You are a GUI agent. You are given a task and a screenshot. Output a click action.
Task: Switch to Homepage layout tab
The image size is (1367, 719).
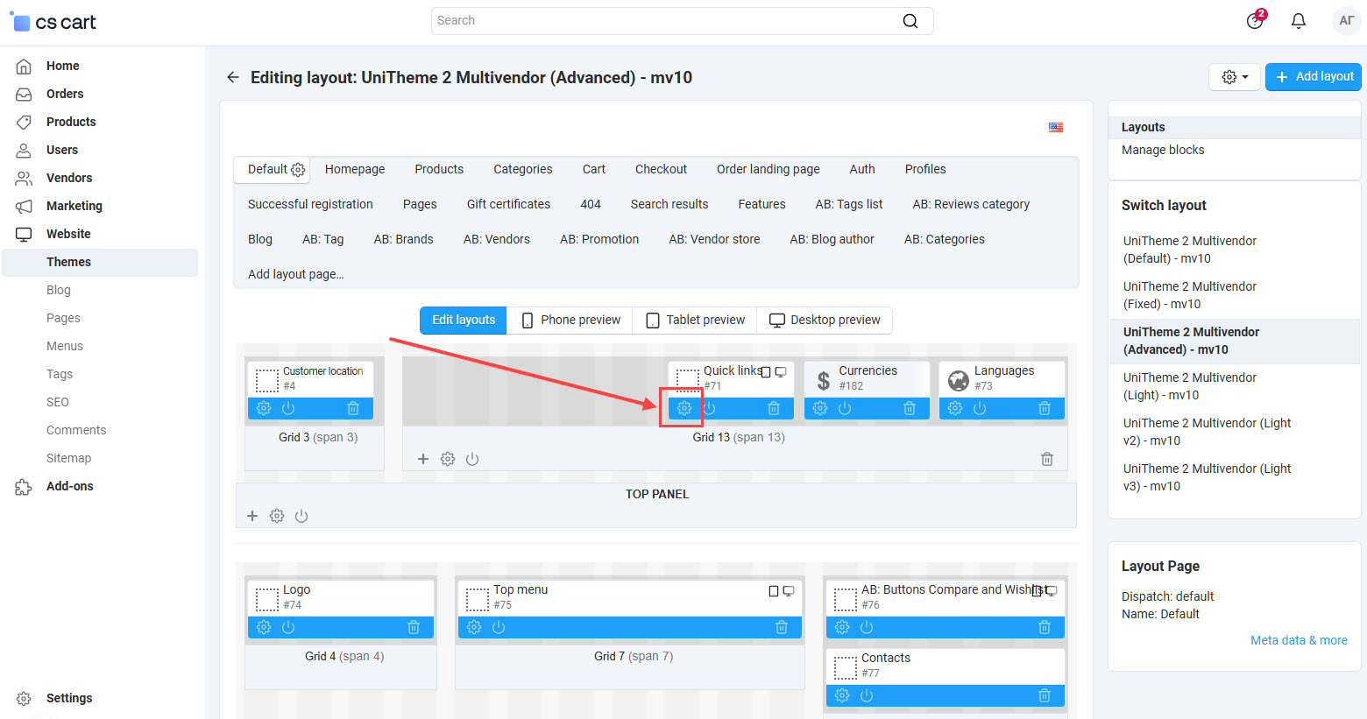point(355,169)
